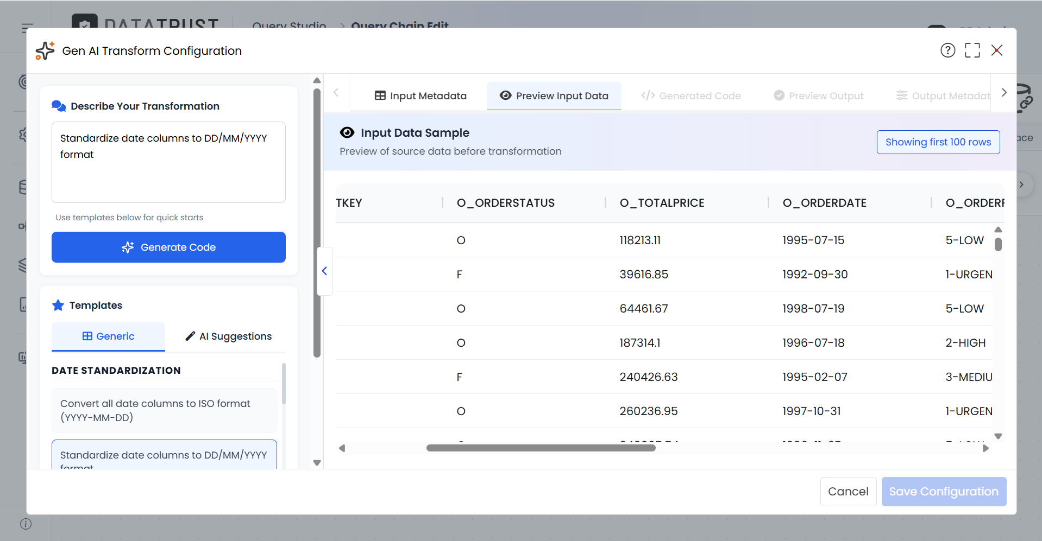Select the date cell 1997-10-31

[812, 411]
